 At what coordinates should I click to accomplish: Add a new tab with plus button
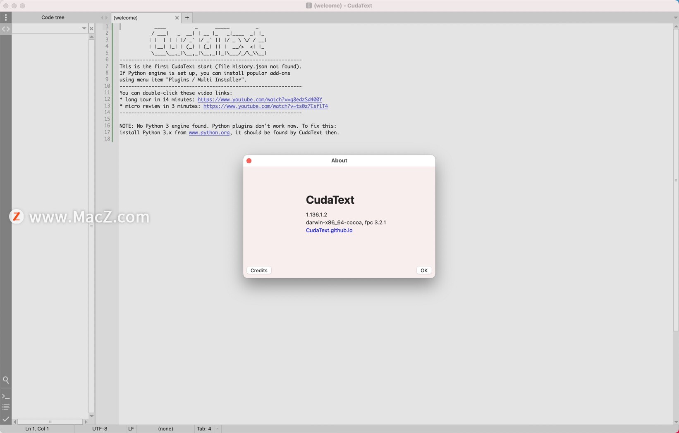pos(187,18)
